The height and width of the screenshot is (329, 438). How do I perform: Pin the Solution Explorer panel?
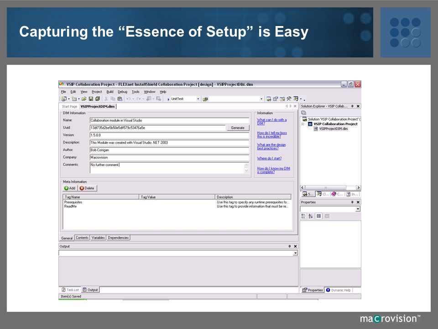352,106
